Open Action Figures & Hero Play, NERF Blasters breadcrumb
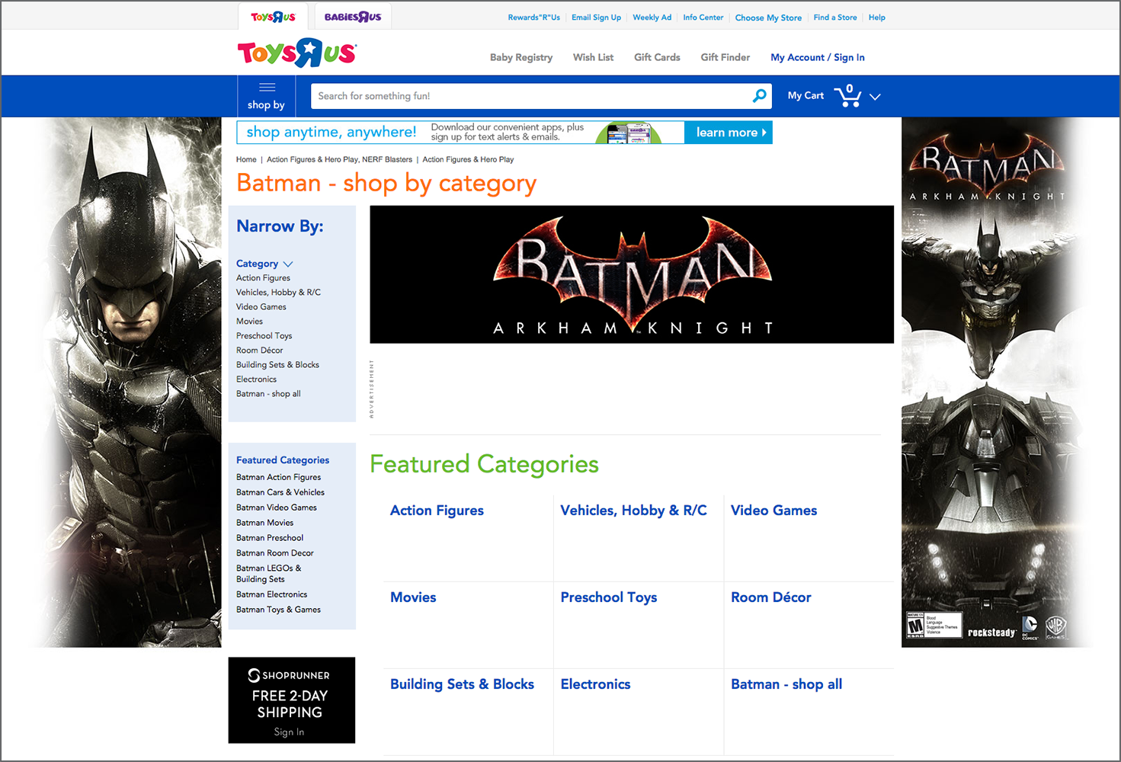1121x762 pixels. 339,159
